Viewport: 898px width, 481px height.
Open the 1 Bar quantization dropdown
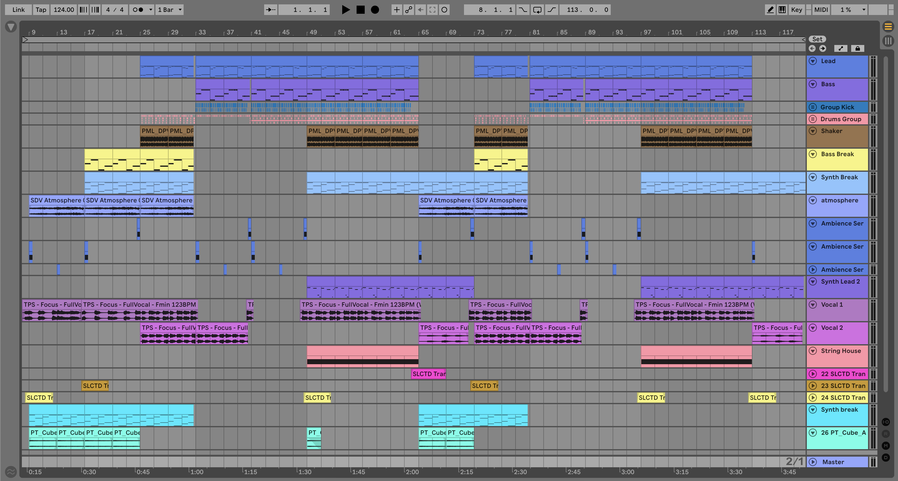pyautogui.click(x=170, y=10)
